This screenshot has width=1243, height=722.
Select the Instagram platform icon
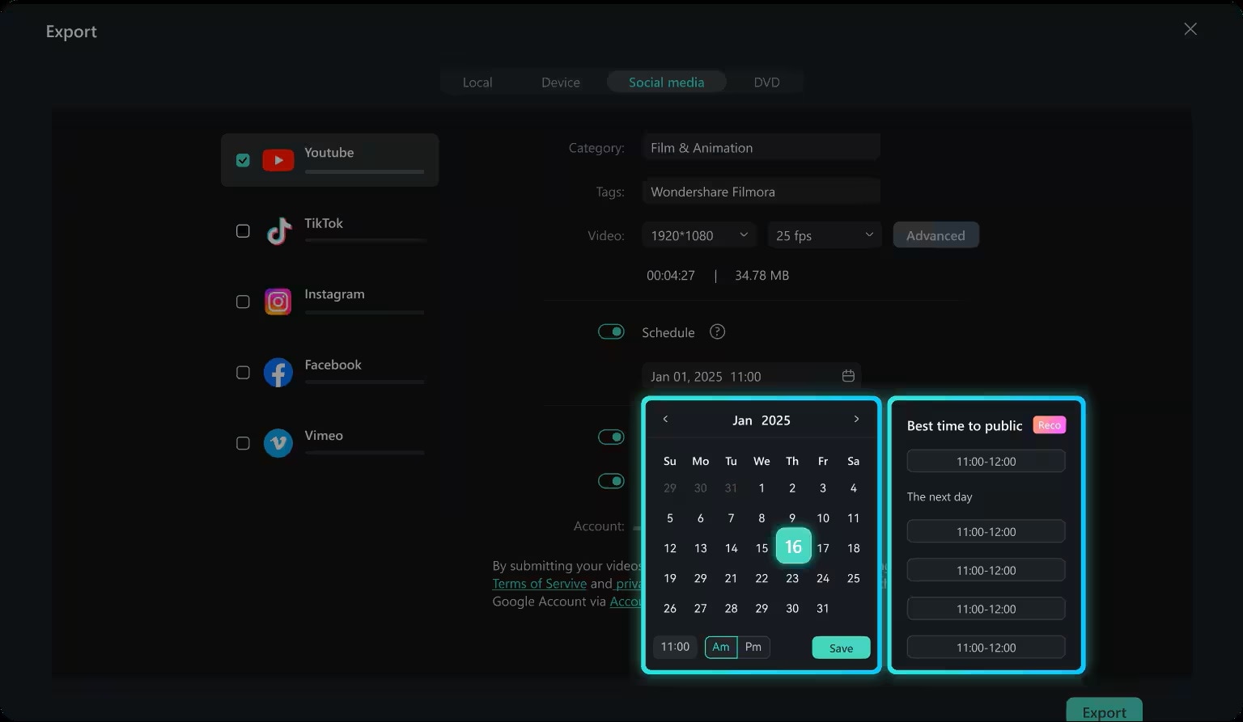click(x=278, y=301)
